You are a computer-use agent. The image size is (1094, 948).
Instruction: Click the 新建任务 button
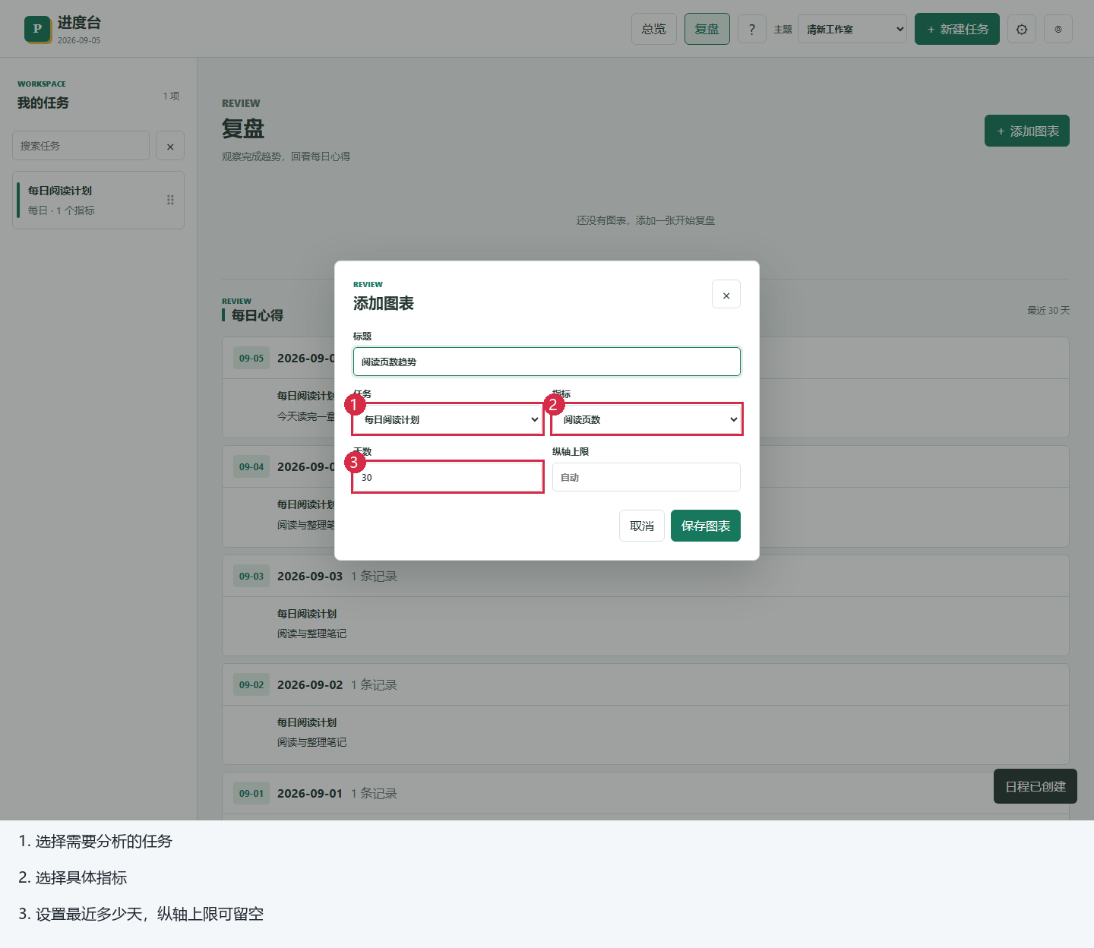(x=957, y=30)
